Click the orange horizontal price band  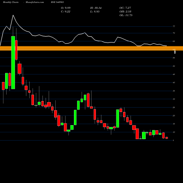tap(91, 48)
